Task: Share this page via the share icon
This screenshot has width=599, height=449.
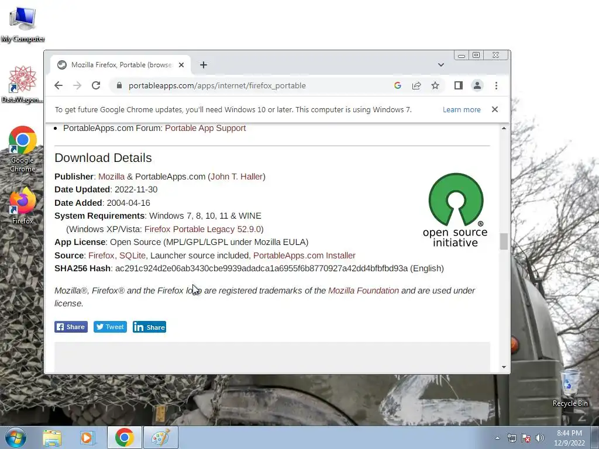Action: click(x=416, y=85)
